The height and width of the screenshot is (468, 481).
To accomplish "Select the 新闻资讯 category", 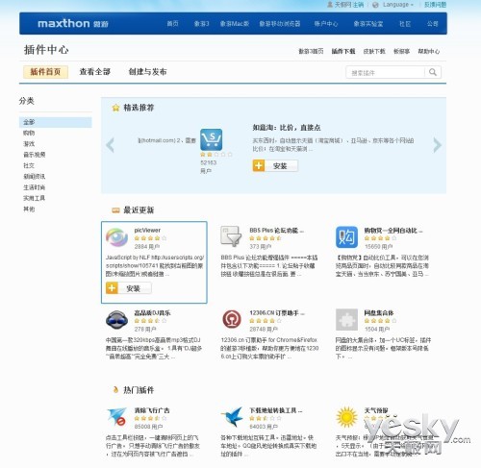I will 35,177.
